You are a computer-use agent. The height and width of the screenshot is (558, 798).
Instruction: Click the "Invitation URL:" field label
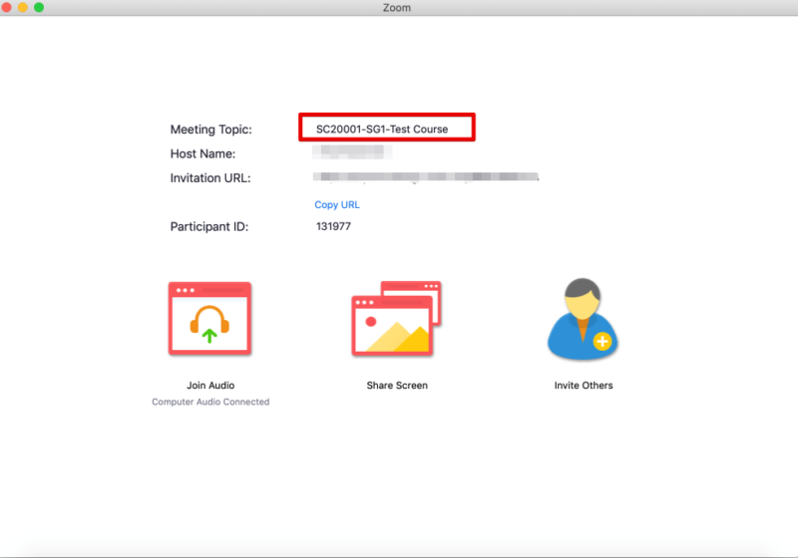210,178
